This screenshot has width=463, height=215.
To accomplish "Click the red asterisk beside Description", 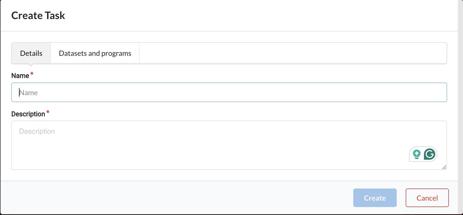I will tap(48, 112).
